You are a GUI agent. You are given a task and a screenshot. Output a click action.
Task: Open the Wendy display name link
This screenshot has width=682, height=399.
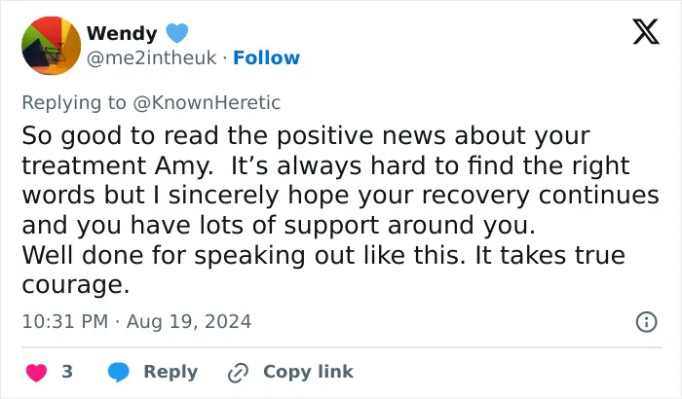[122, 33]
